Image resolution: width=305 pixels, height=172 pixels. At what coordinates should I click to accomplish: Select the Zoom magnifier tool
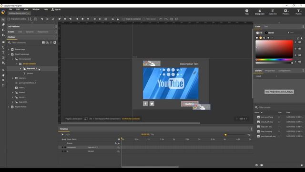pos(3,80)
